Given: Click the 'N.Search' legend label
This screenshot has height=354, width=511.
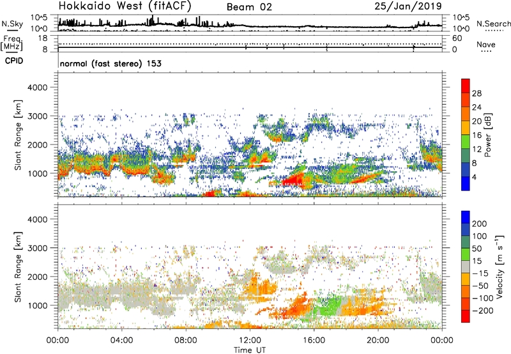Looking at the screenshot, I should point(493,24).
